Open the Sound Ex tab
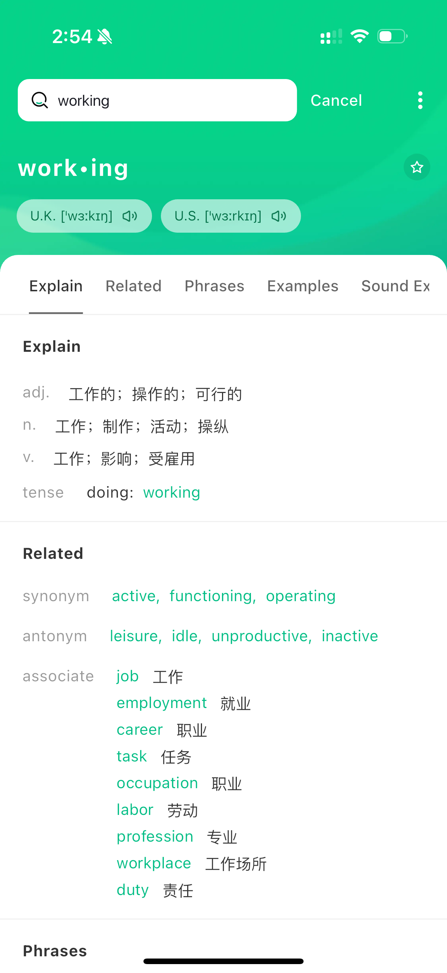 [x=395, y=286]
